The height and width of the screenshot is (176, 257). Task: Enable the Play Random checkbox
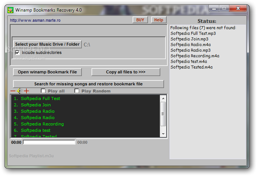[77, 91]
